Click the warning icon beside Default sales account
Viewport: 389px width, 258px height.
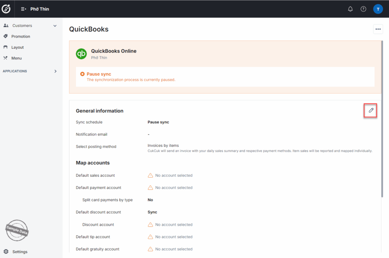point(150,175)
